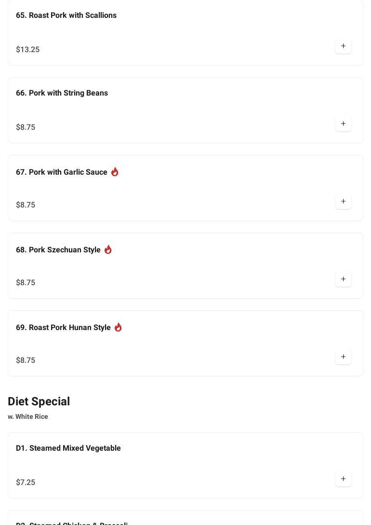
Task: Choose D1. Steamed Mixed Vegetable title
Action: click(68, 448)
